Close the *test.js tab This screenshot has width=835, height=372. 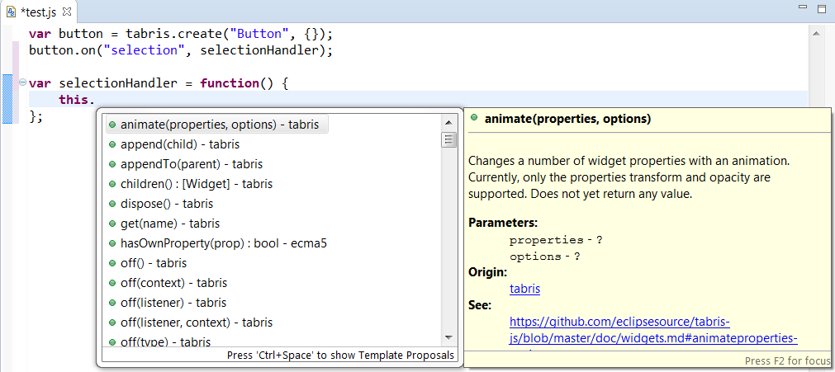coord(68,12)
